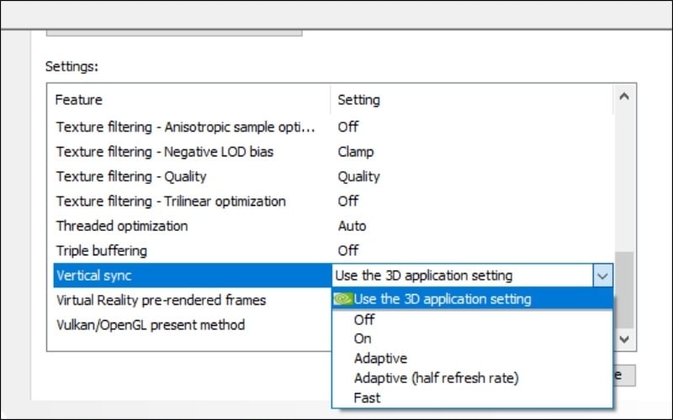Select the Texture filtering - Quality feature
Image resolution: width=673 pixels, height=420 pixels.
(130, 176)
